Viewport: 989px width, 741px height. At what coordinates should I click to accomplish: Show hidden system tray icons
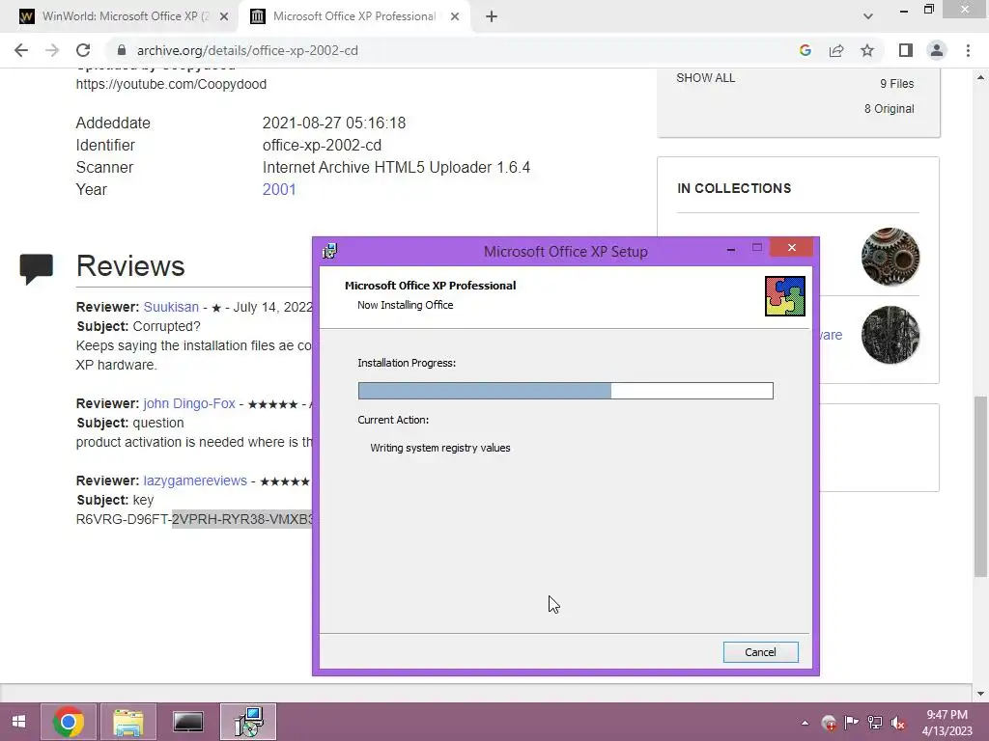pyautogui.click(x=805, y=724)
